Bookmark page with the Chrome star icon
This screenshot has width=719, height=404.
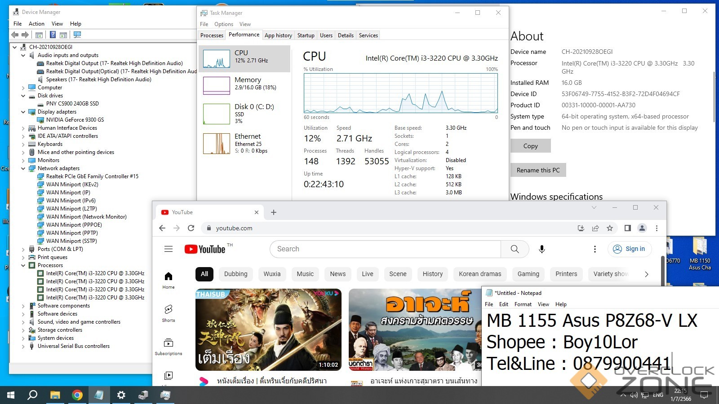point(610,228)
